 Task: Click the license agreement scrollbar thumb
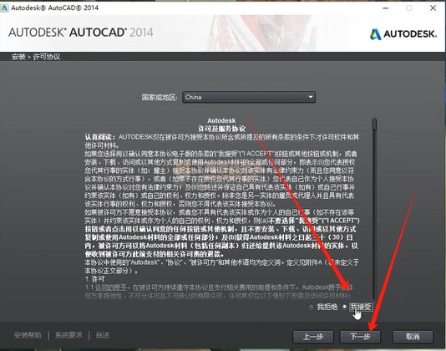pos(374,125)
